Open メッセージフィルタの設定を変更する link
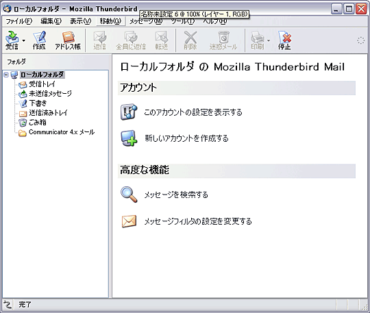The height and width of the screenshot is (313, 370). (198, 221)
